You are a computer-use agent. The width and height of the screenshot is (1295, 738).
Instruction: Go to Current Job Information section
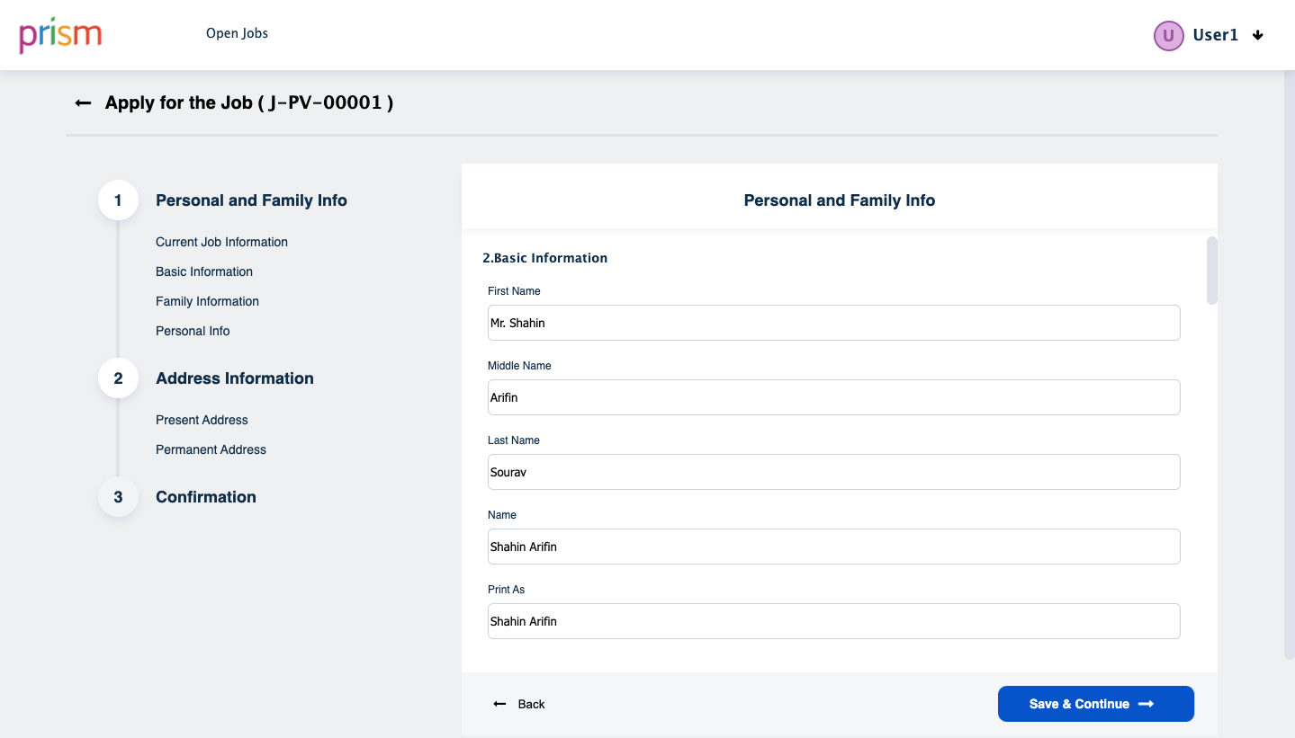pyautogui.click(x=221, y=242)
